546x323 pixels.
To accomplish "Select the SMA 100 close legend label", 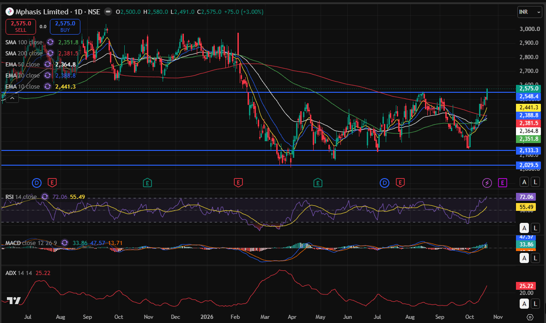I will click(x=24, y=42).
